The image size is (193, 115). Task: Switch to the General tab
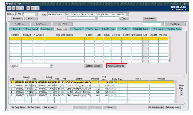(16, 29)
